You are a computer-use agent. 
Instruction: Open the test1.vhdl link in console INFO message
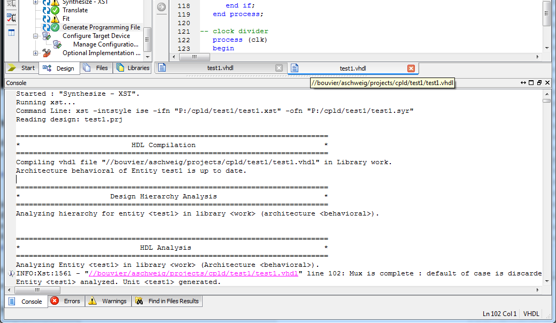coord(194,273)
